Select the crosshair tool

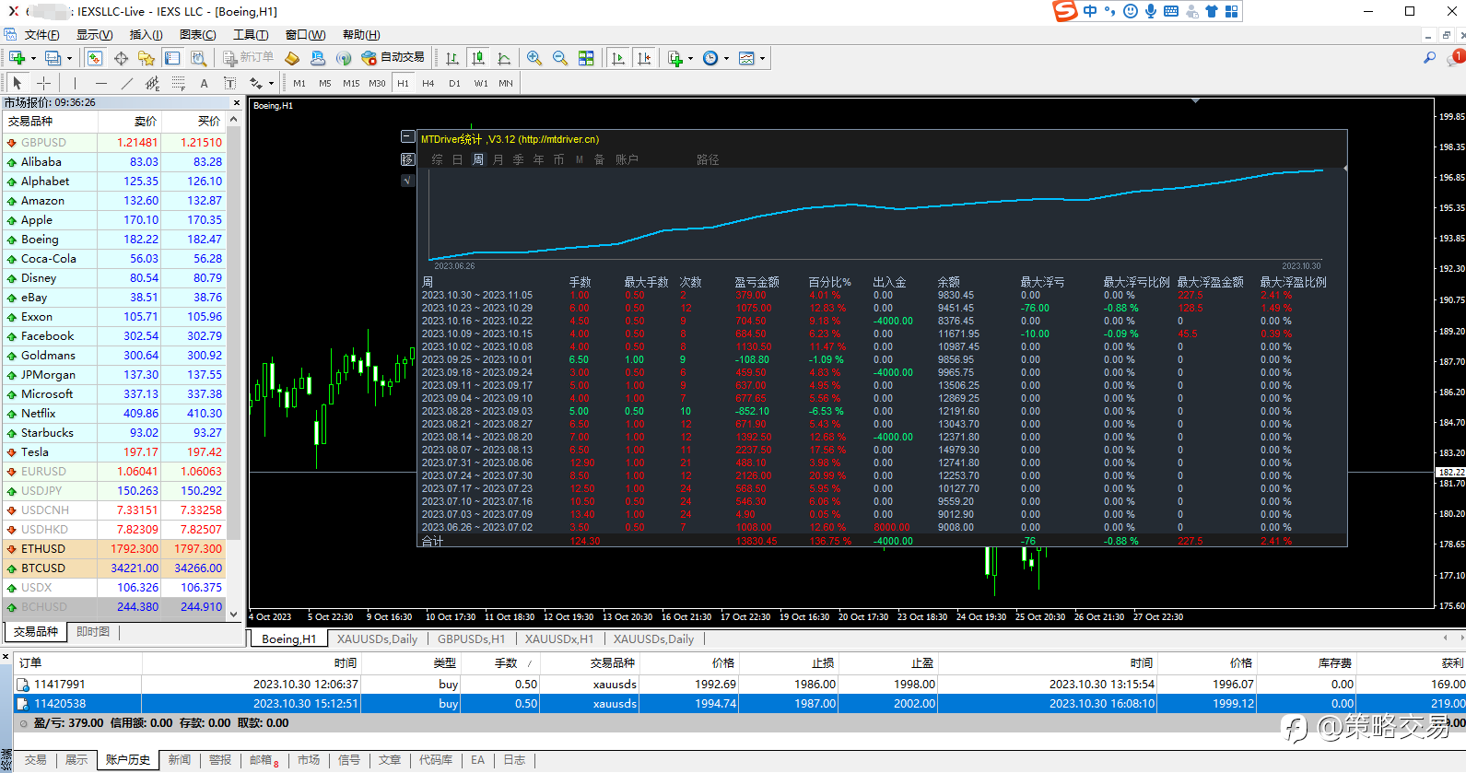(x=43, y=83)
